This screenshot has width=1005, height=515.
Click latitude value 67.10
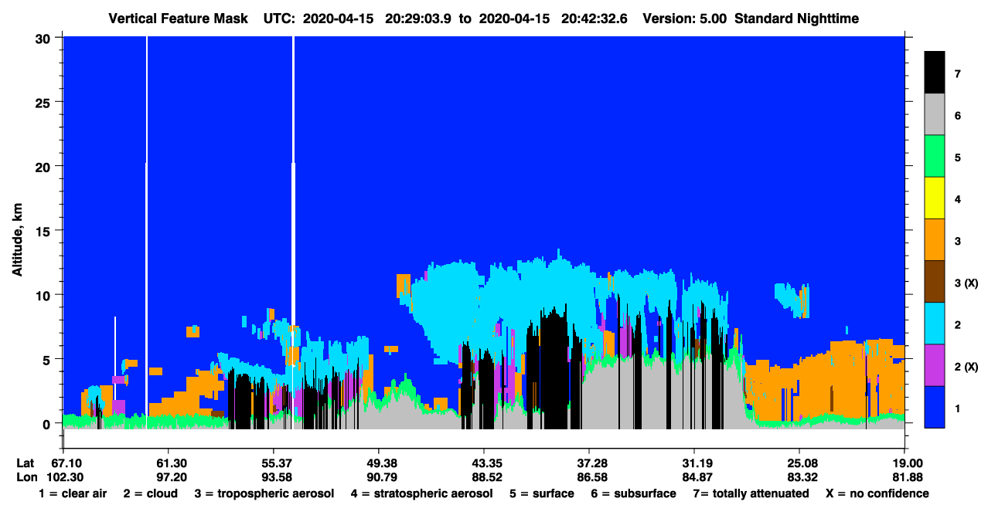click(x=66, y=462)
